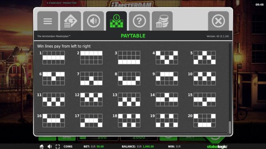Mute sound using bottom bar speaker
The image size is (266, 149).
(x=50, y=147)
